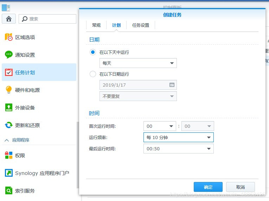
Task: Open first run hour 00 dropdown
Action: tap(160, 126)
